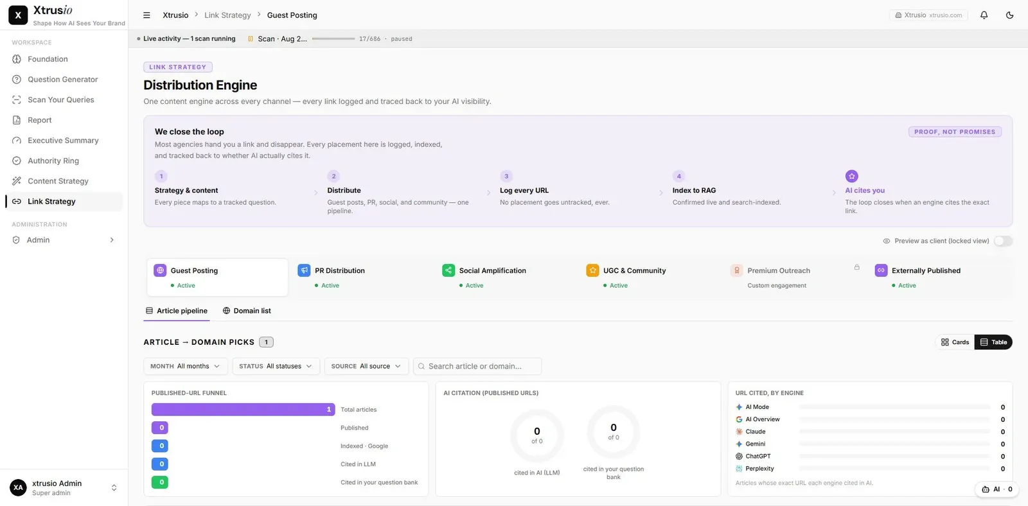
Task: Open notifications bell icon
Action: 984,15
